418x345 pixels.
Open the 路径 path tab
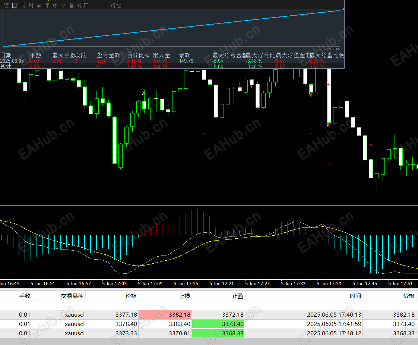point(116,6)
